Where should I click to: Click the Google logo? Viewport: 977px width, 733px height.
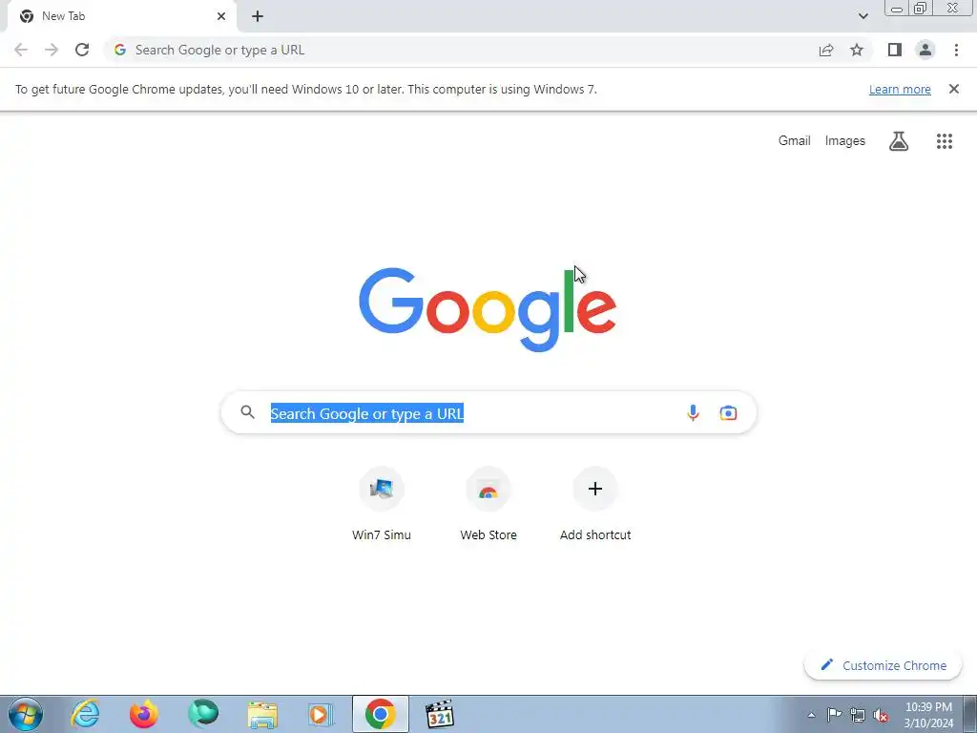pyautogui.click(x=488, y=309)
